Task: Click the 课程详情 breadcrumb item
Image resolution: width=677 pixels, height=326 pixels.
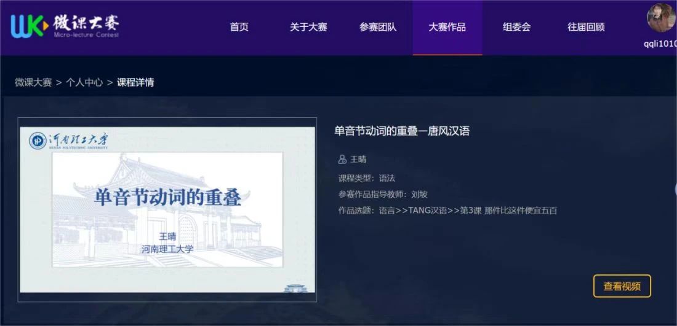Action: (135, 82)
